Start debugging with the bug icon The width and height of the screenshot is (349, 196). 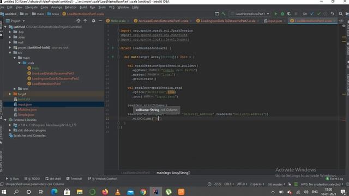(x=282, y=14)
